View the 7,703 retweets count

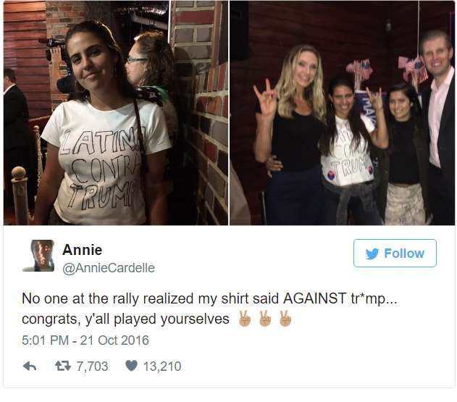coord(92,366)
